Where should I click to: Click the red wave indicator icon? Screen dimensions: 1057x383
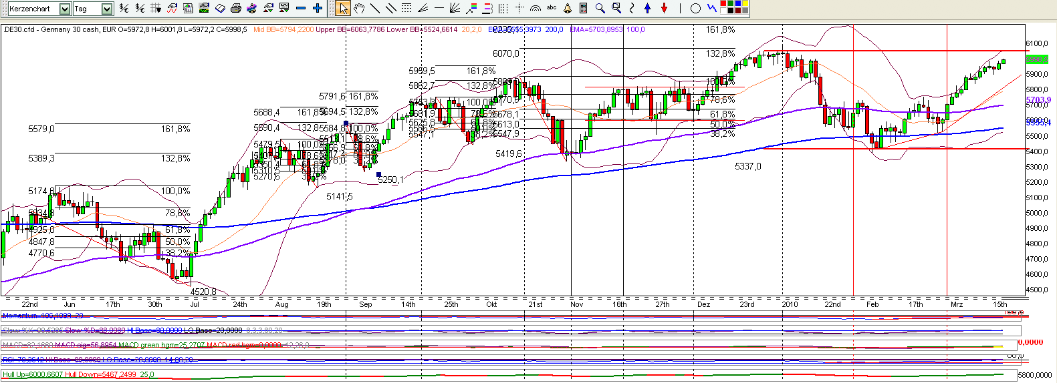(x=172, y=9)
